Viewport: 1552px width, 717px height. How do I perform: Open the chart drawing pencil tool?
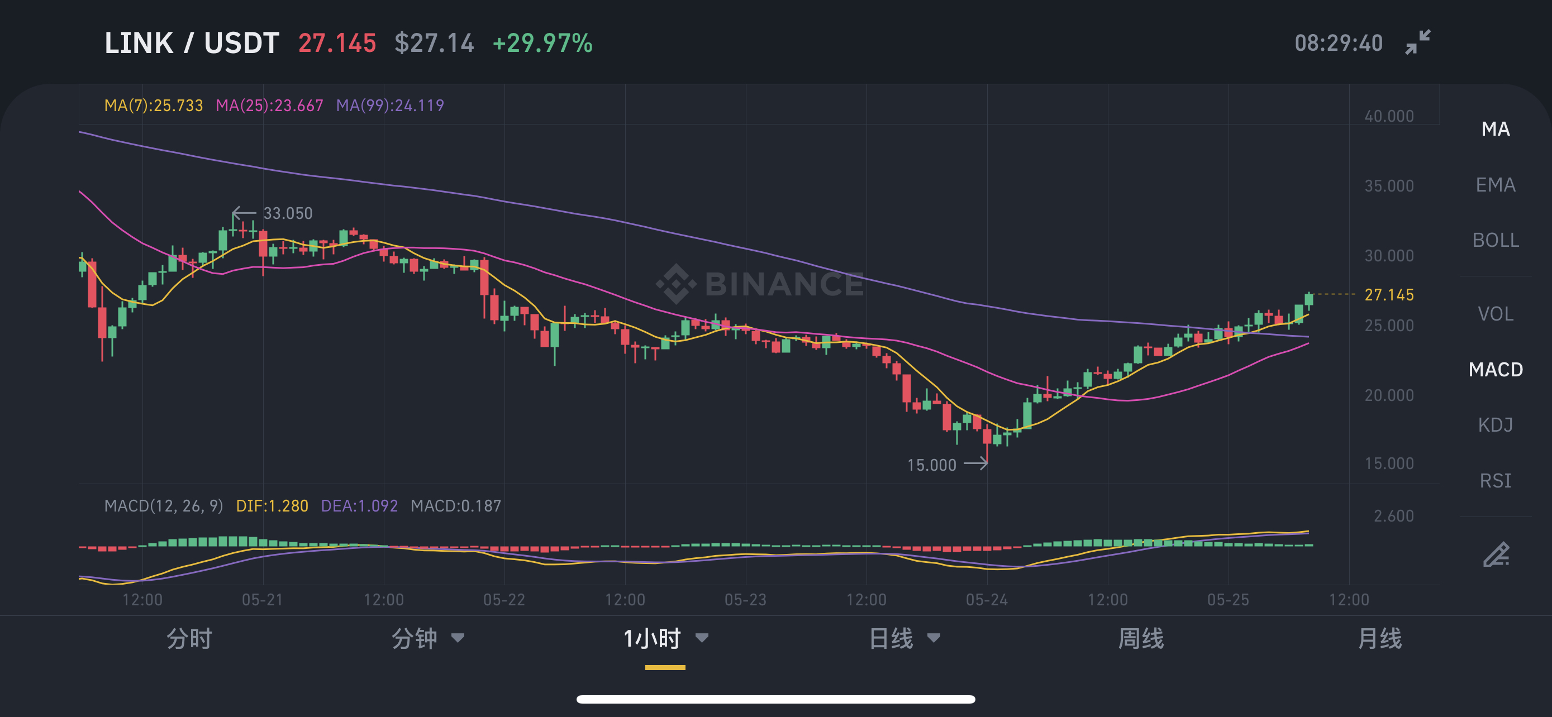1496,555
